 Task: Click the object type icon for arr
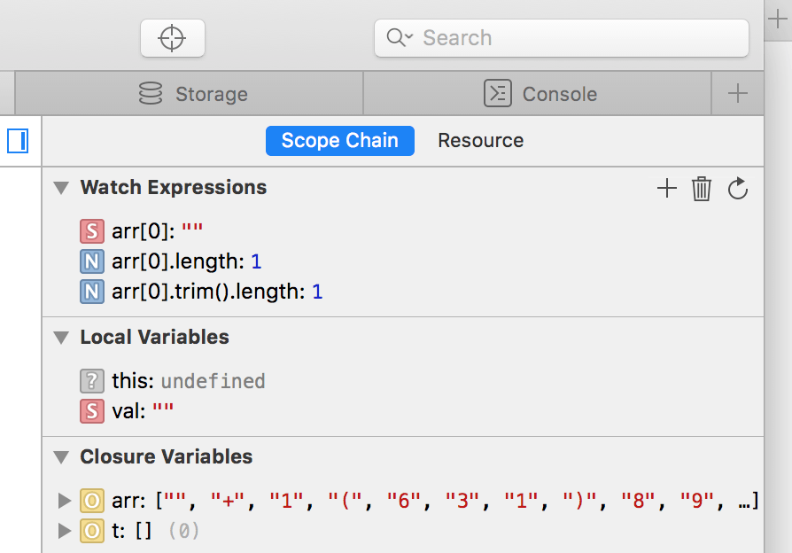(91, 501)
